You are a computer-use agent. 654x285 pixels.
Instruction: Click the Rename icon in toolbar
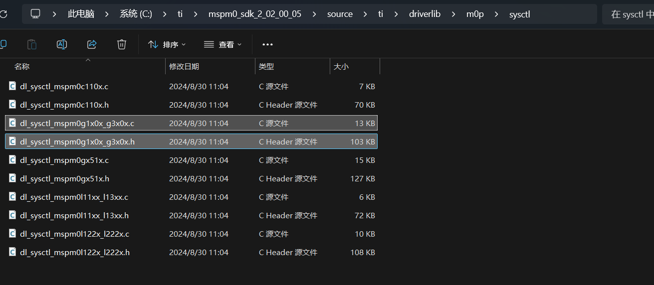tap(62, 44)
